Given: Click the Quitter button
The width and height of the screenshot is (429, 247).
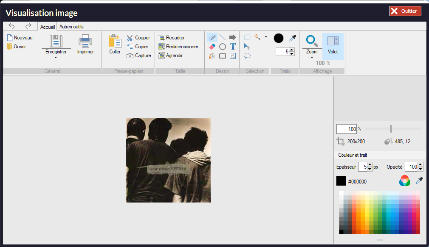Looking at the screenshot, I should tap(405, 11).
